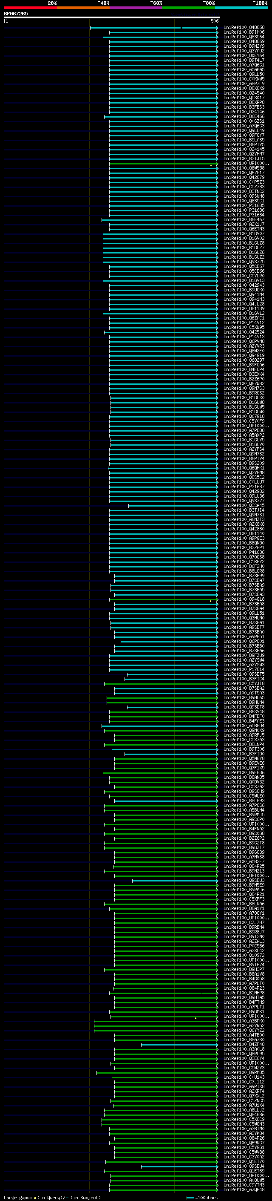
Task: Select the UniRef100_B8XCX9 label
Action: [244, 88]
